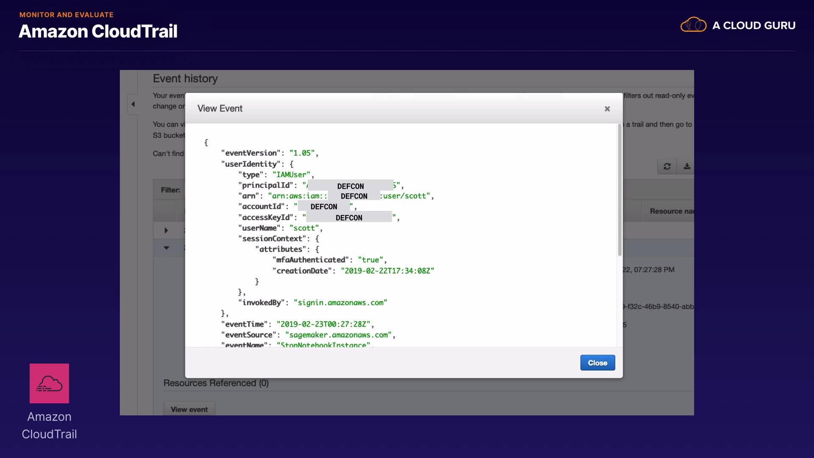The image size is (814, 458).
Task: Click the sagemaker.amazonaws.com eventSource value
Action: click(338, 335)
